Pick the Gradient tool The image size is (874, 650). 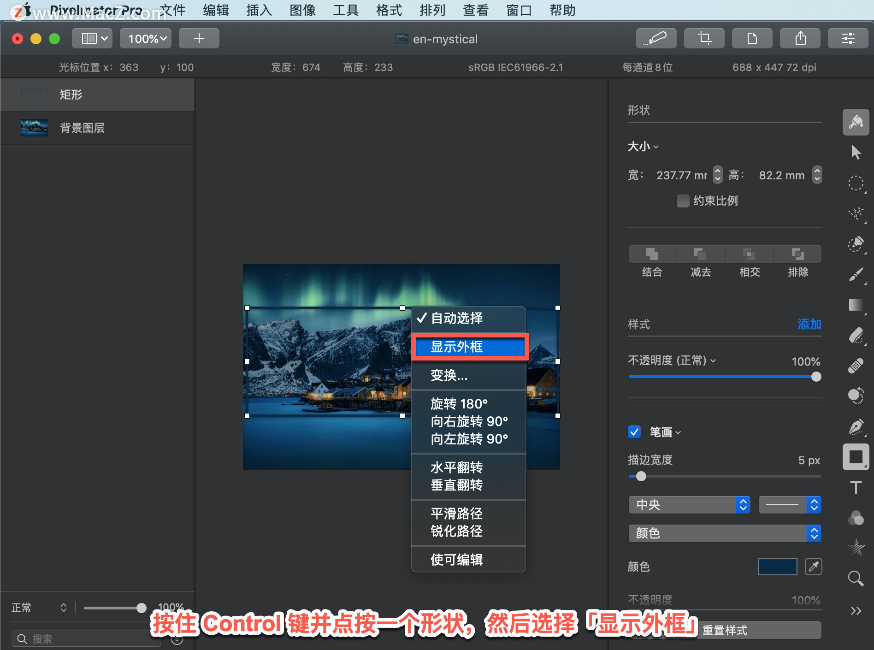(x=856, y=305)
